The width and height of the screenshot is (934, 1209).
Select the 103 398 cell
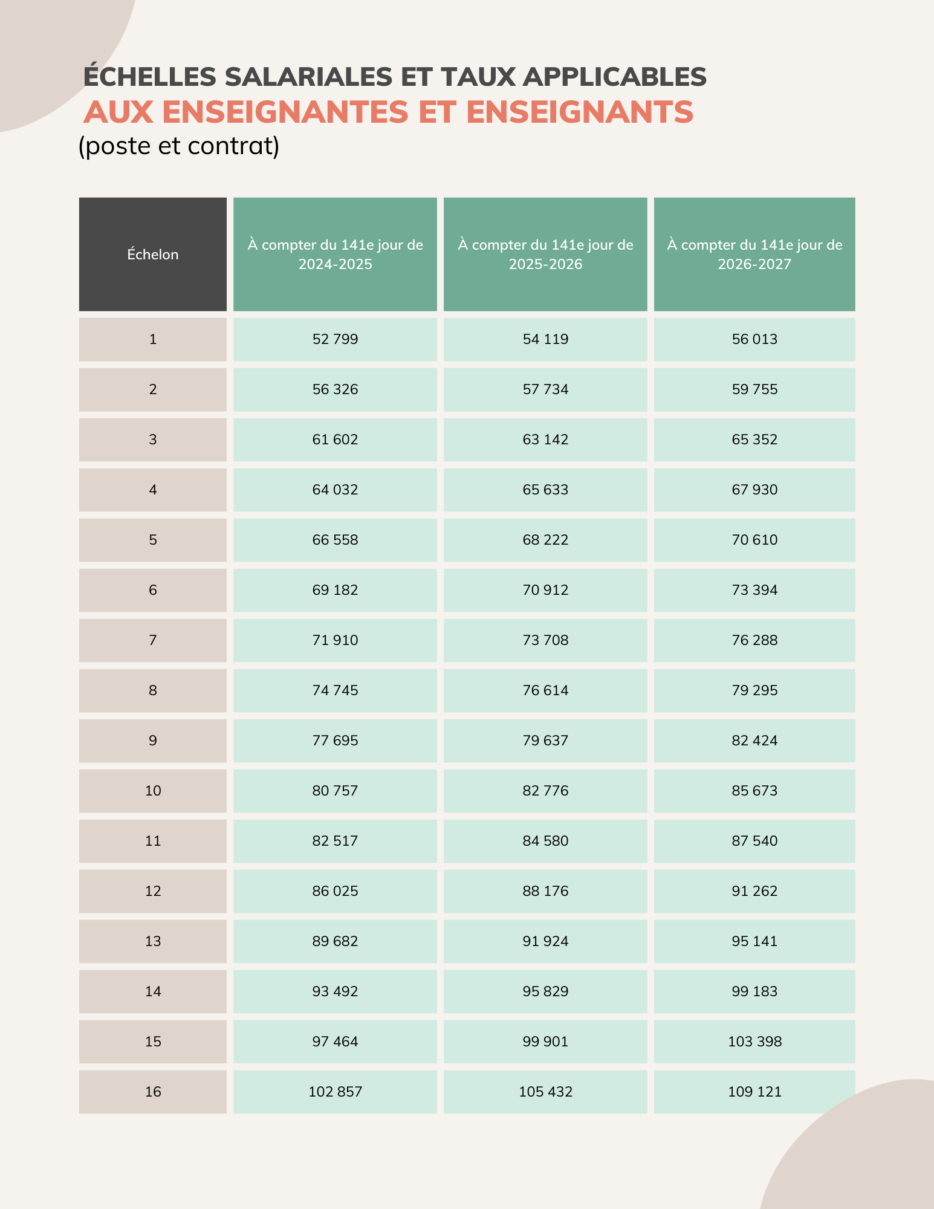pyautogui.click(x=754, y=1042)
